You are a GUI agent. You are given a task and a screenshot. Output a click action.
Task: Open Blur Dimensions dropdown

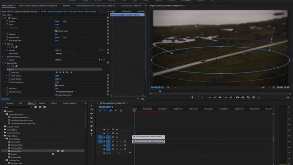tap(65, 92)
